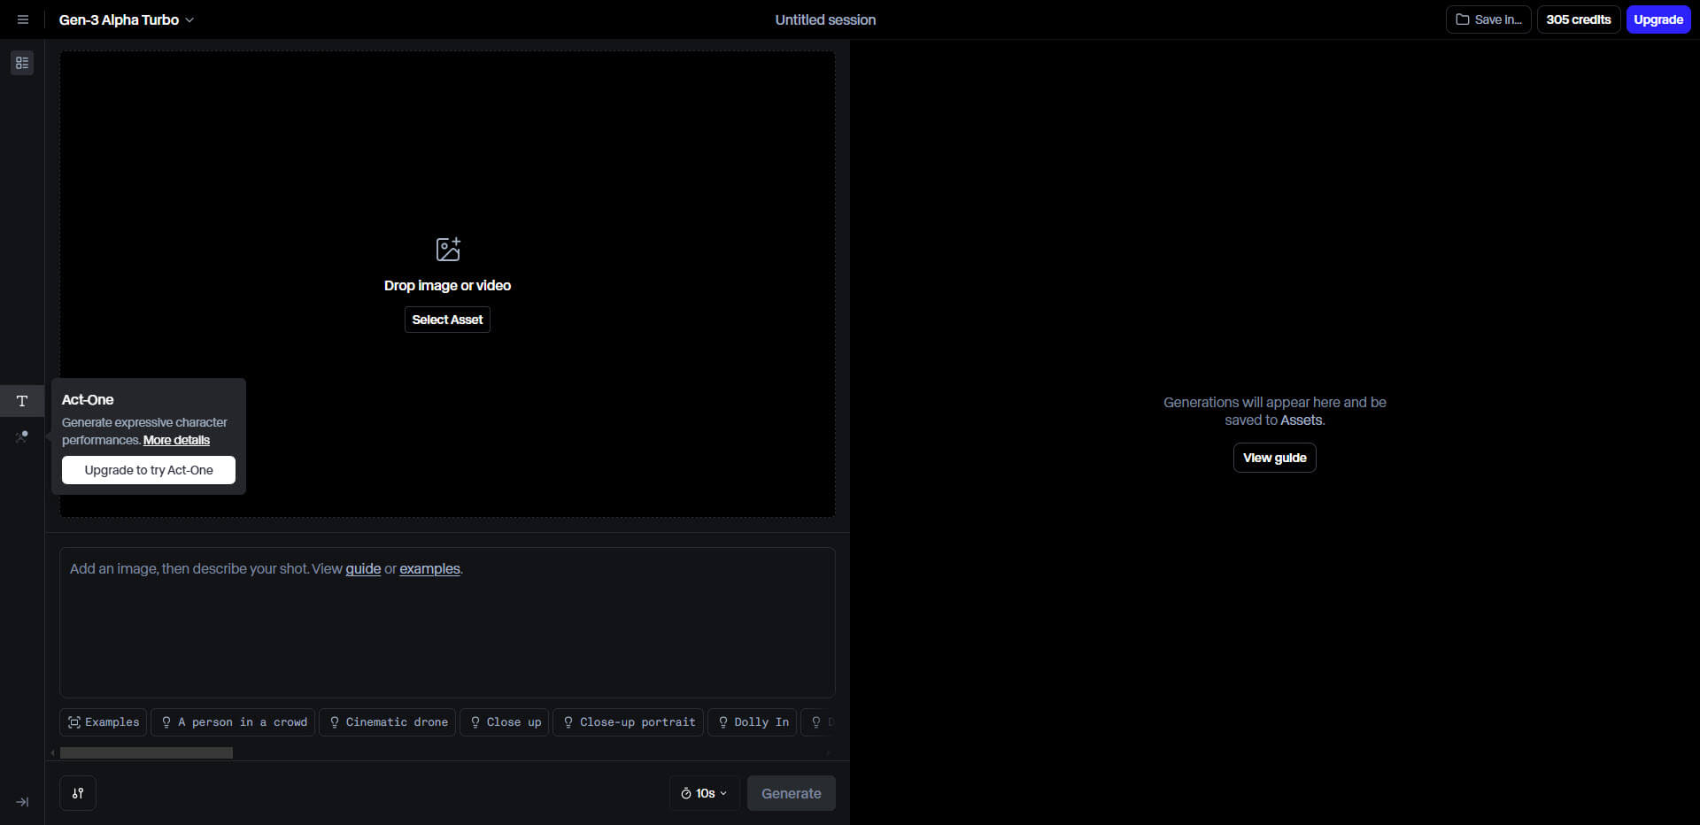The width and height of the screenshot is (1700, 825).
Task: Open the 10s duration dropdown
Action: [x=704, y=793]
